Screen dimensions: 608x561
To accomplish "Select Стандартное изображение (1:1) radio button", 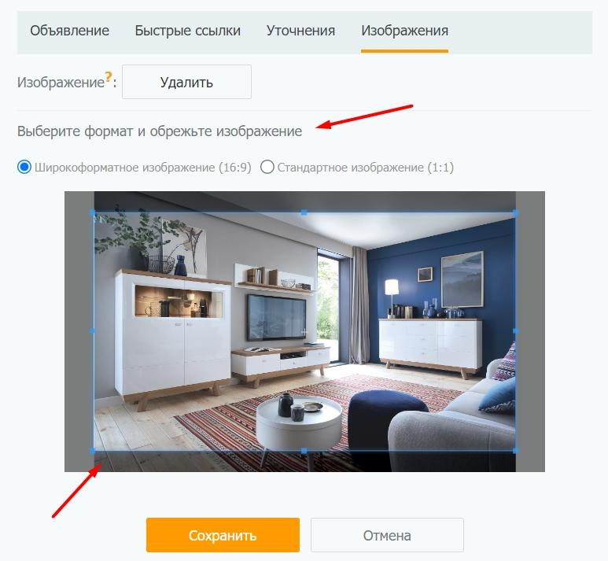I will (267, 168).
